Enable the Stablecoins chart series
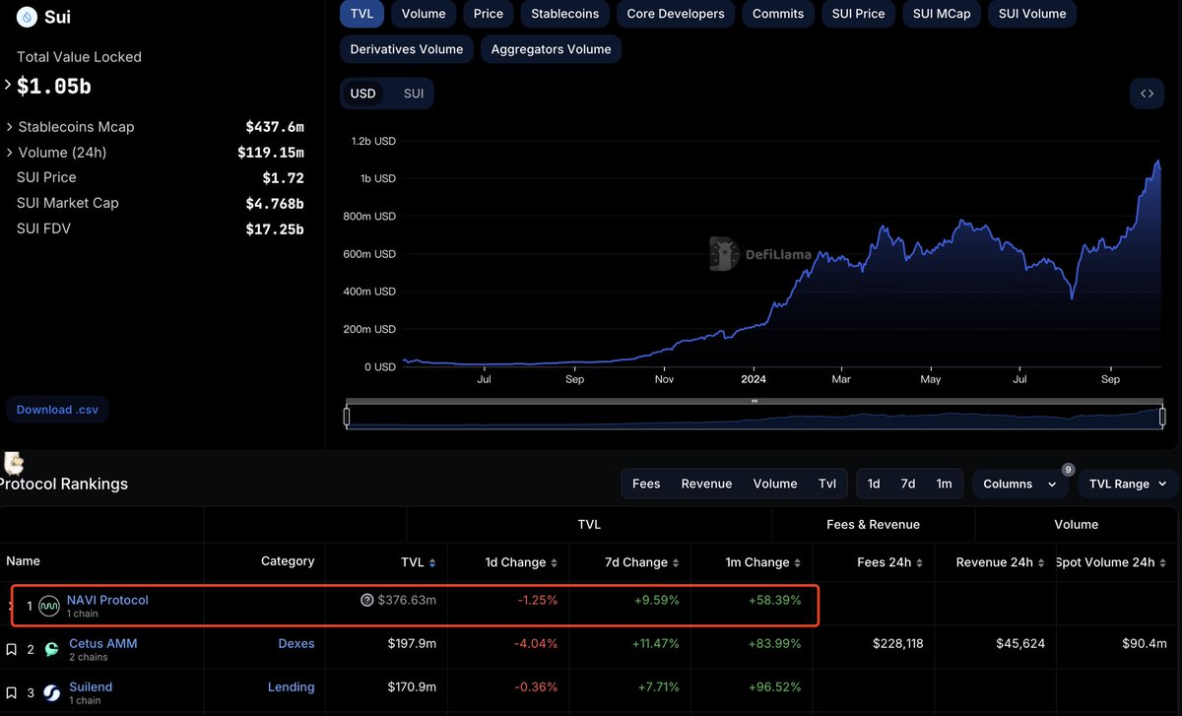Viewport: 1182px width, 716px height. pos(564,14)
